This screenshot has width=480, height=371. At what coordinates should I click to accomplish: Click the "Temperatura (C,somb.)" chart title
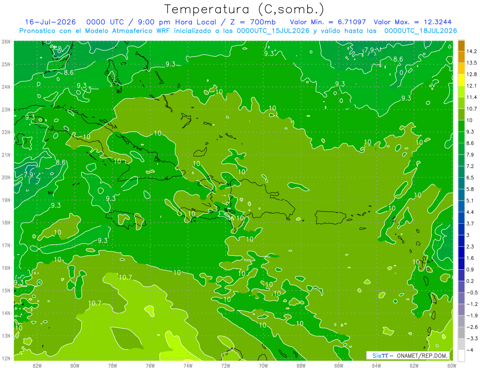tap(244, 9)
